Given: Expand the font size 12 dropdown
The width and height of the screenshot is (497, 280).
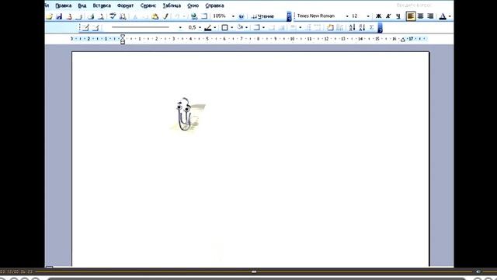Looking at the screenshot, I should pyautogui.click(x=368, y=16).
